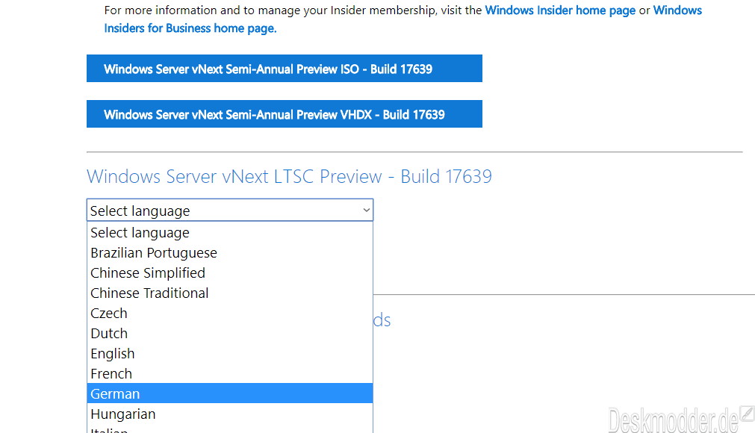Click the LTSC Preview Build 17639 heading

point(290,177)
